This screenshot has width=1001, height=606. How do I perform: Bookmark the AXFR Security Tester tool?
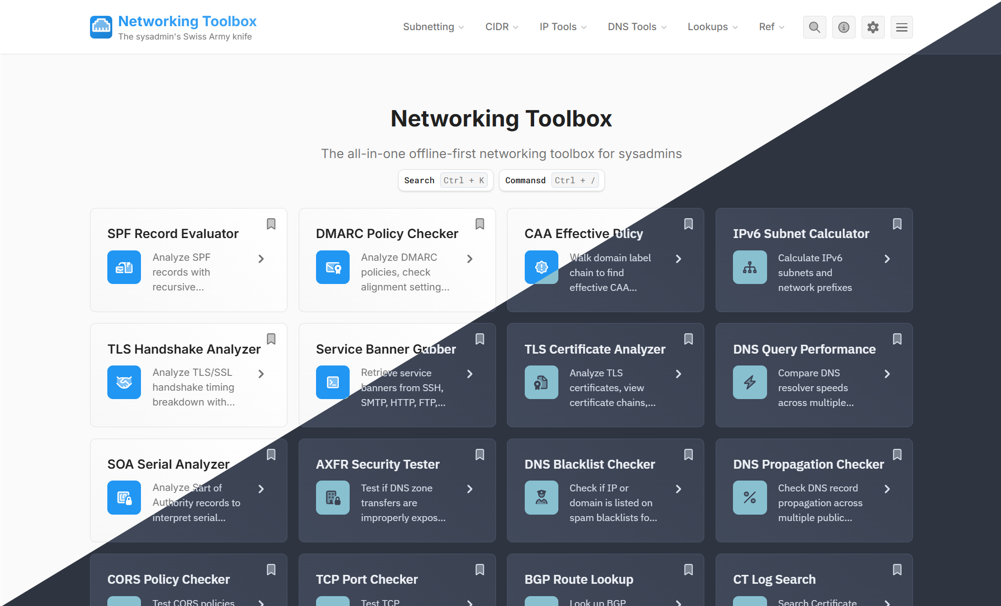click(x=480, y=454)
